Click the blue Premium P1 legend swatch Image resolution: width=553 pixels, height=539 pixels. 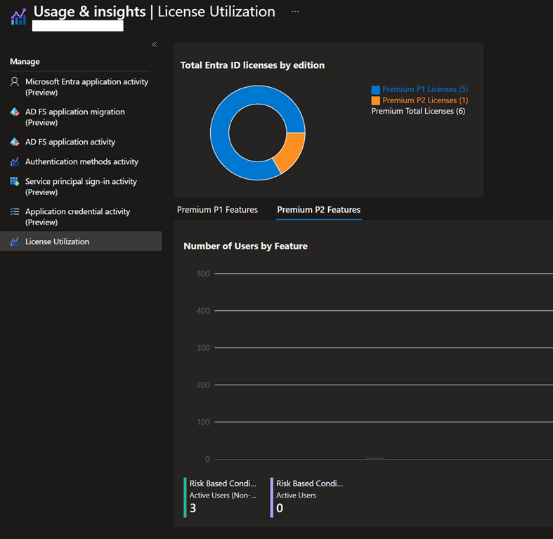tap(375, 90)
